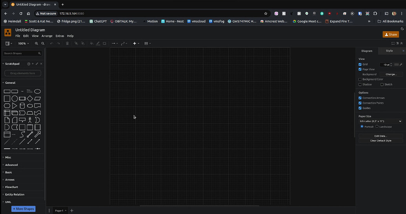This screenshot has height=214, width=406.
Task: Click the Scratchpad help question icon
Action: click(28, 64)
